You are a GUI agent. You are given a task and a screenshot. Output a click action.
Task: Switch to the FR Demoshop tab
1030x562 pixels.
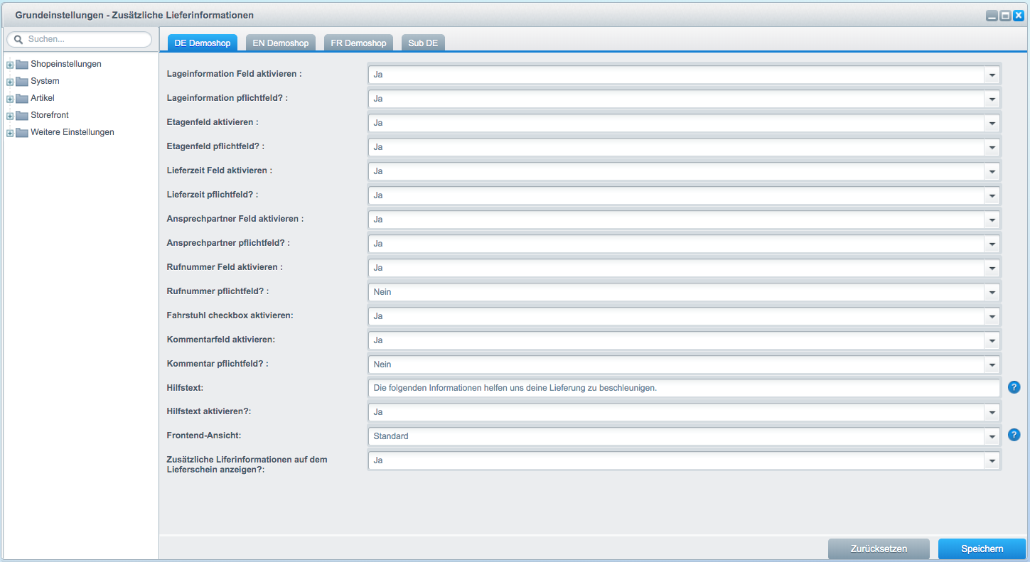pos(359,43)
